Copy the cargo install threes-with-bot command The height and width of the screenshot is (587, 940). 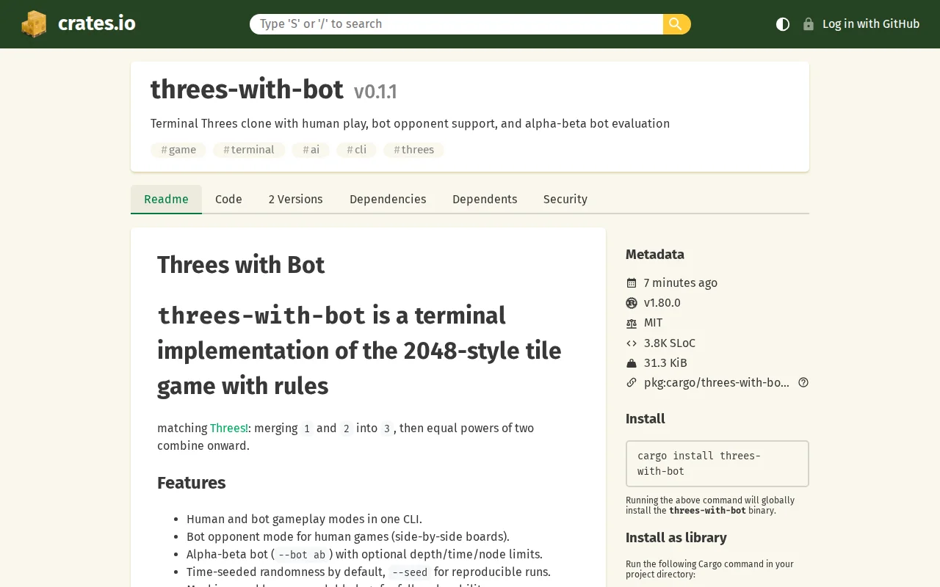[x=717, y=464]
